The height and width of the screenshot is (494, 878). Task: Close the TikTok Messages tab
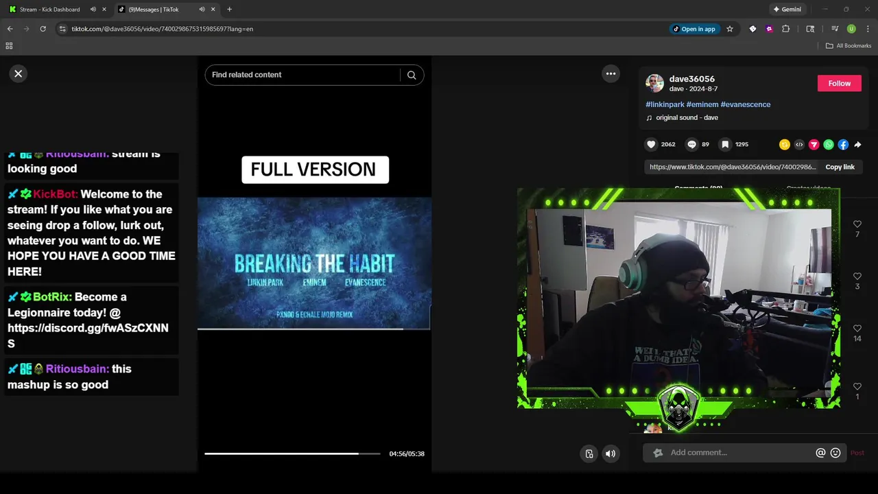point(213,10)
